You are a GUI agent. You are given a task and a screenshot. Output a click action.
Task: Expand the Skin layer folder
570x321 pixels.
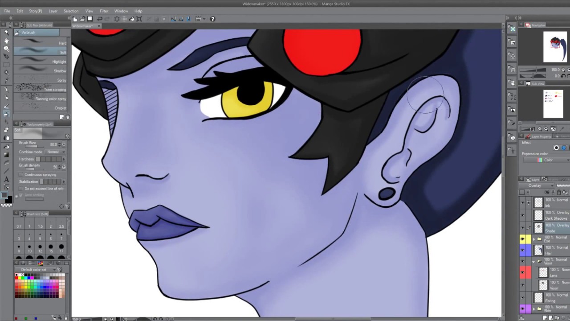pos(533,308)
